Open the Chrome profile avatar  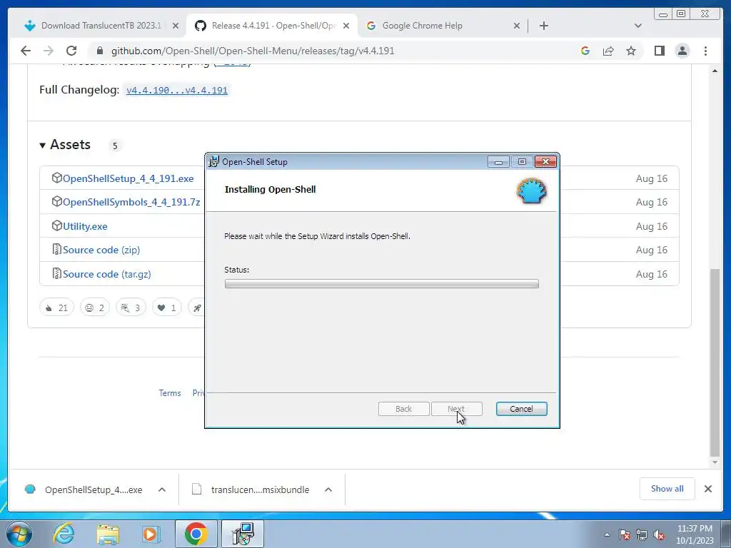(682, 51)
